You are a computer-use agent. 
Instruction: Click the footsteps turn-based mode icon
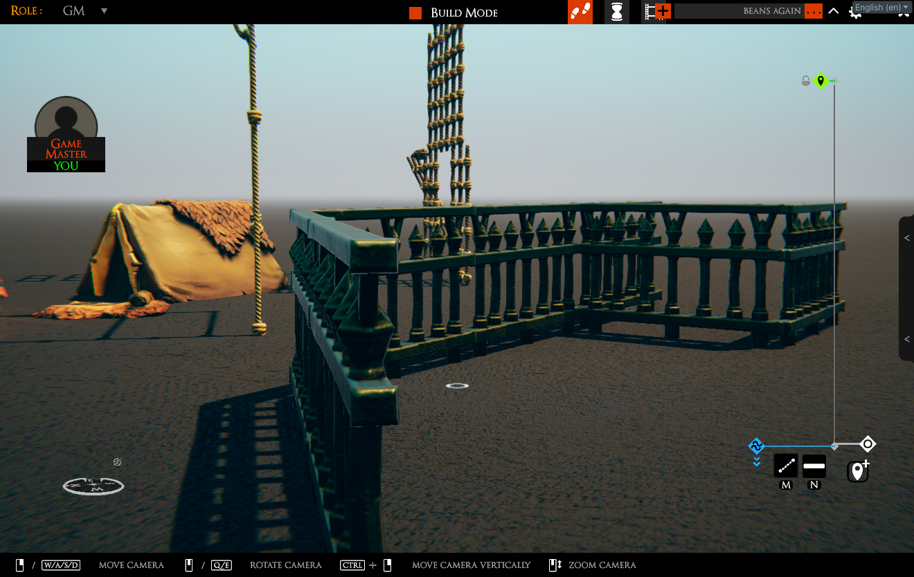(580, 12)
